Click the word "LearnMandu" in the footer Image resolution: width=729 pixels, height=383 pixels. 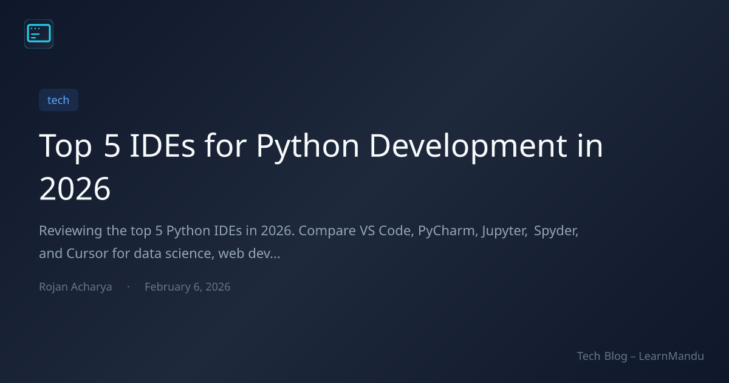pyautogui.click(x=671, y=356)
